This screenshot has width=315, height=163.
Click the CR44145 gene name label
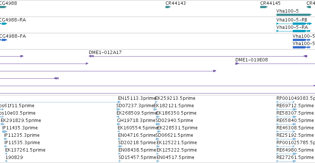271,3
